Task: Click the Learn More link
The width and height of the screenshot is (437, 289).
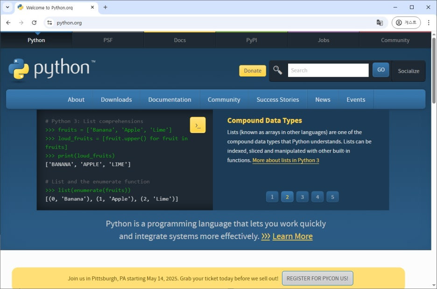Action: tap(292, 236)
